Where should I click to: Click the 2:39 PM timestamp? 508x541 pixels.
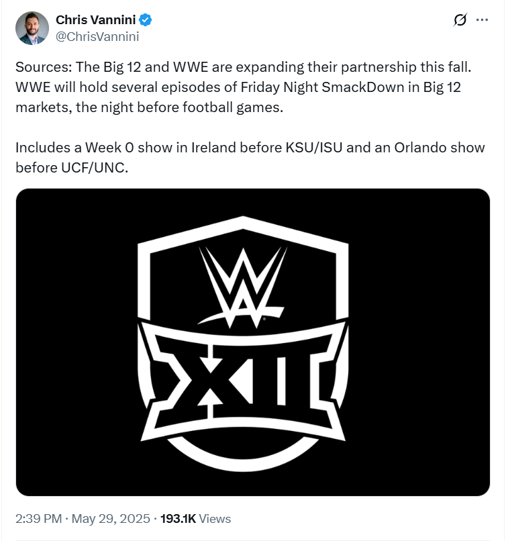coord(38,519)
